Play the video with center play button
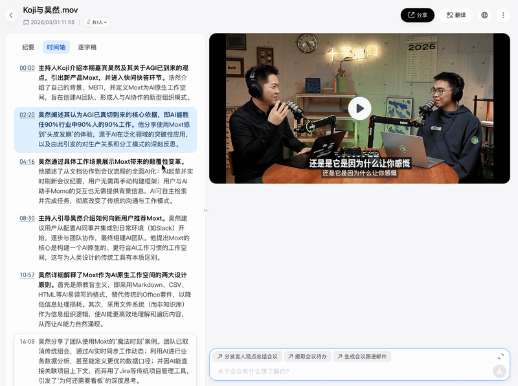This screenshot has width=518, height=386. pos(359,108)
